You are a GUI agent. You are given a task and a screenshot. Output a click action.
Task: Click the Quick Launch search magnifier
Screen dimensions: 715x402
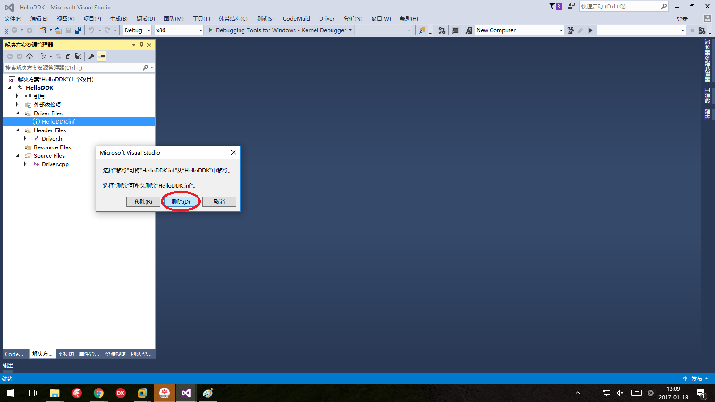(x=664, y=6)
